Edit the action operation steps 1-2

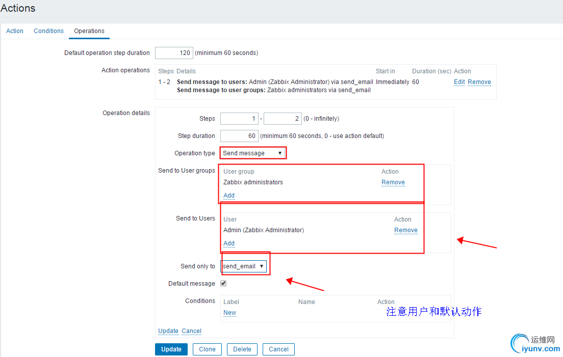(x=459, y=81)
